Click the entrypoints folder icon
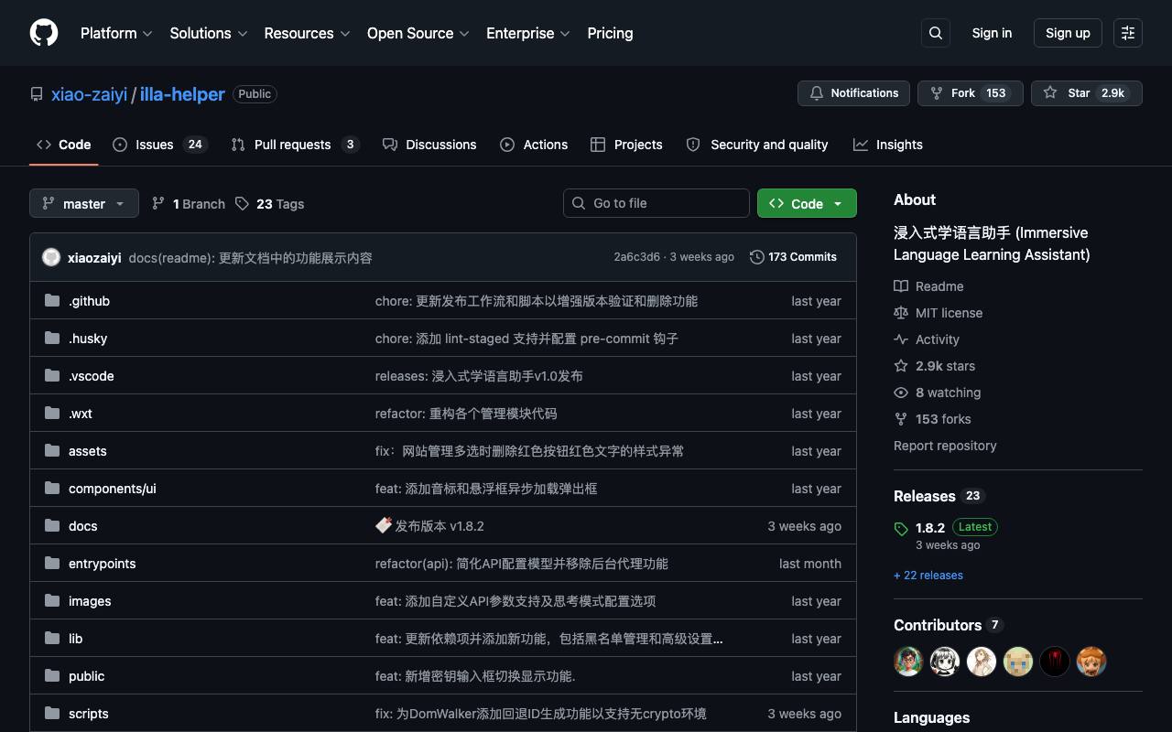The image size is (1172, 732). [52, 564]
